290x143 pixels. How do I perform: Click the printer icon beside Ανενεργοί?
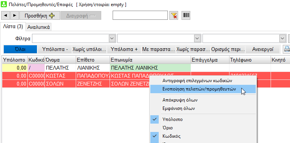287,49
